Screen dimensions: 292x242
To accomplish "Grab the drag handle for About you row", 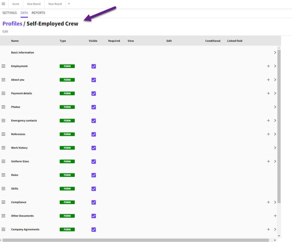I will (3, 80).
